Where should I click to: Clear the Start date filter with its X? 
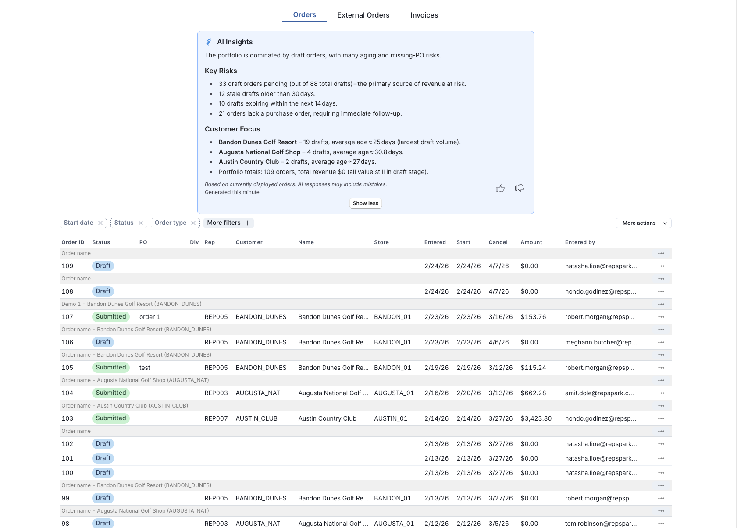(x=100, y=223)
